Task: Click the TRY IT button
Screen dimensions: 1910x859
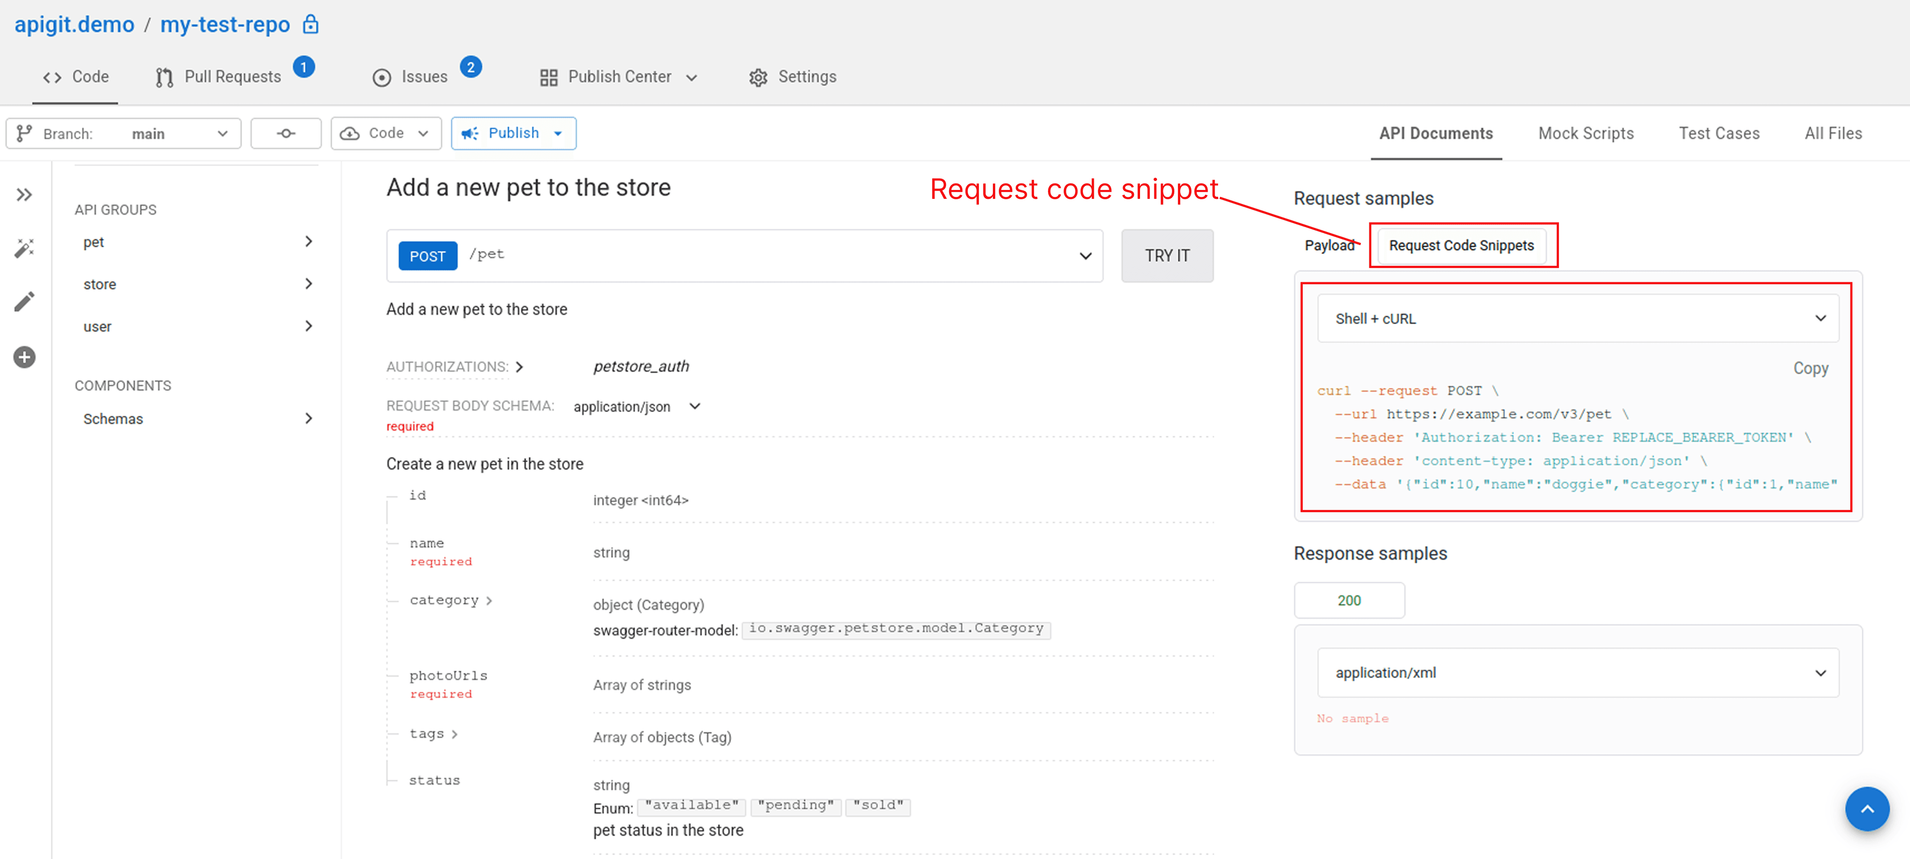Action: point(1167,256)
